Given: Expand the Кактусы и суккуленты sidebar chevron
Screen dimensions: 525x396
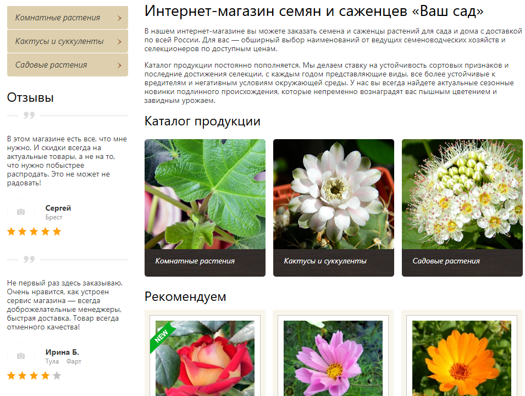Looking at the screenshot, I should pos(119,42).
